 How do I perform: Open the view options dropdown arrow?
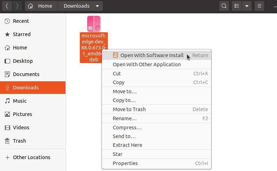[247, 6]
